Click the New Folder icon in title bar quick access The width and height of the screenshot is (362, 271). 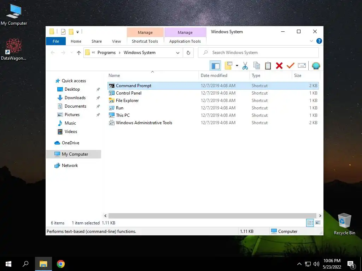71,32
